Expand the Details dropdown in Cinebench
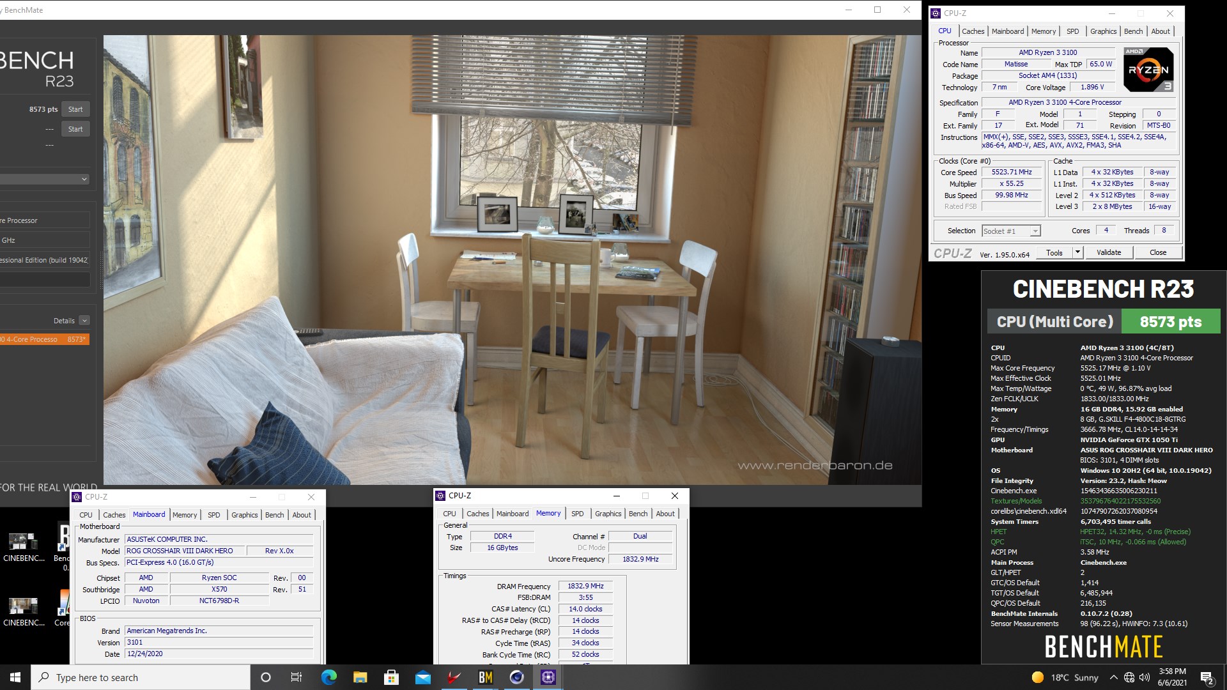The width and height of the screenshot is (1227, 690). tap(84, 321)
